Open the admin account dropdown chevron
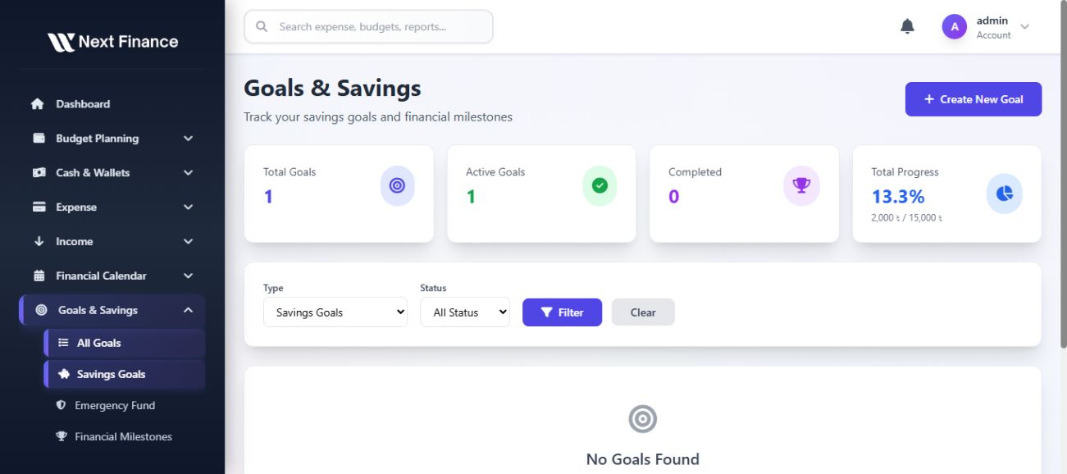Screen dimensions: 1067x474 coord(1024,27)
